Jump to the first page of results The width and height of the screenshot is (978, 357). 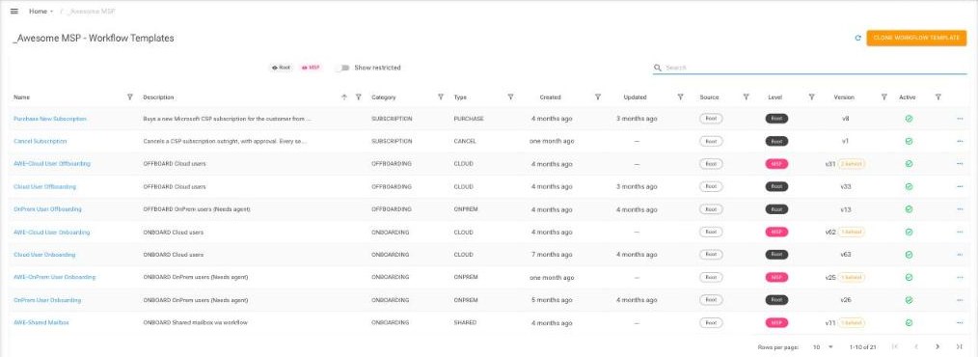point(895,346)
